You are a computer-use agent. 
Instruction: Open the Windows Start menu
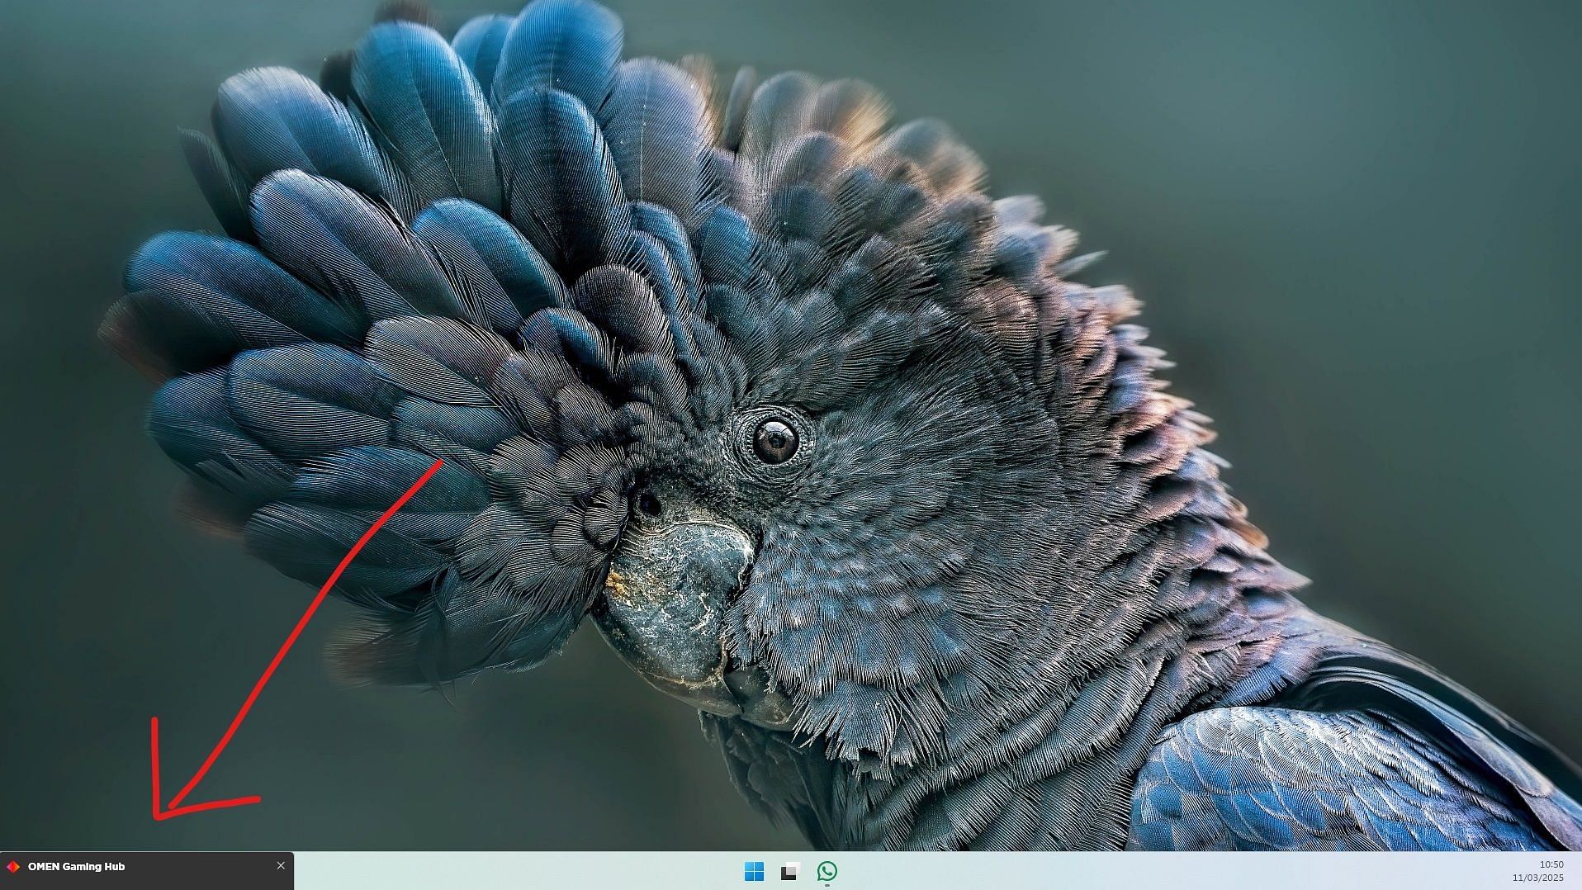click(754, 871)
